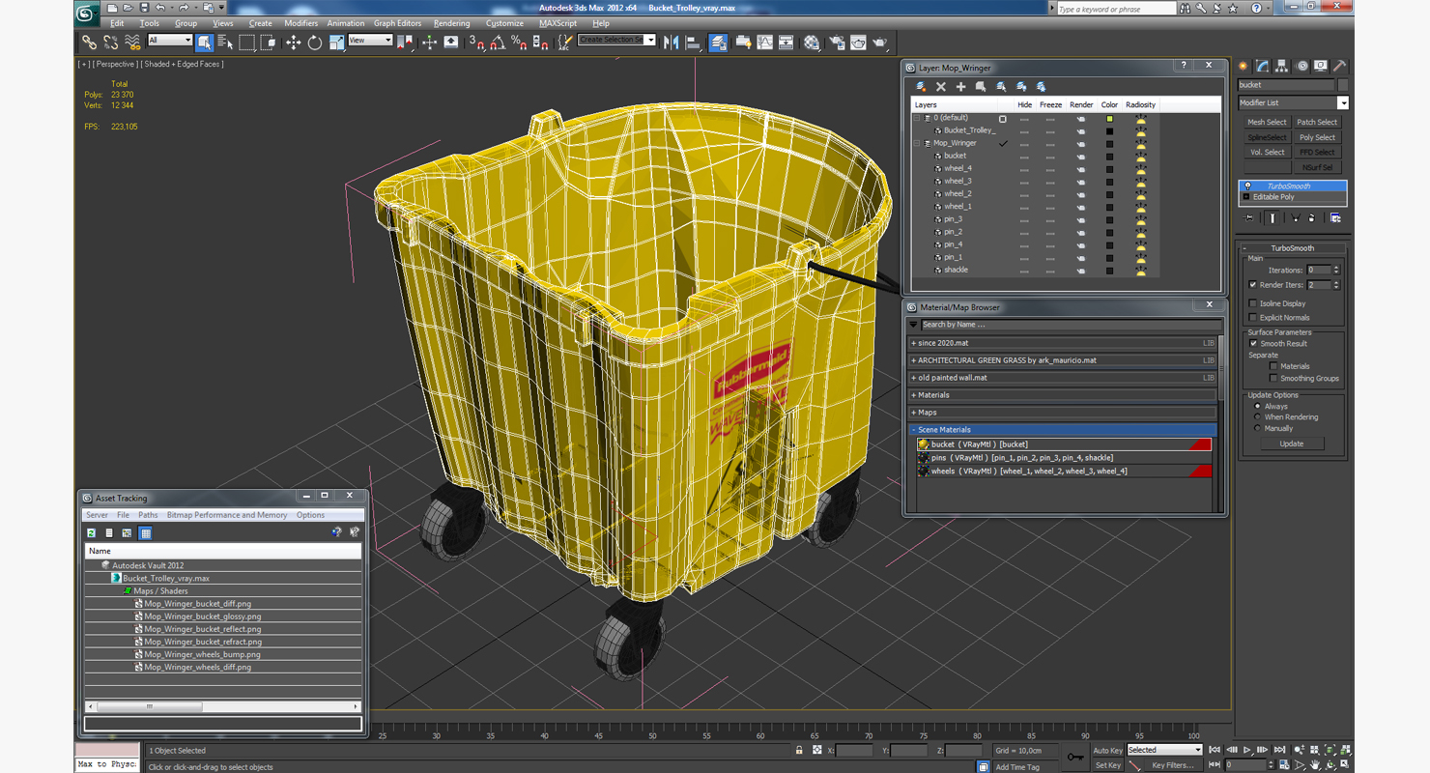
Task: Select the Always update option
Action: (1257, 406)
